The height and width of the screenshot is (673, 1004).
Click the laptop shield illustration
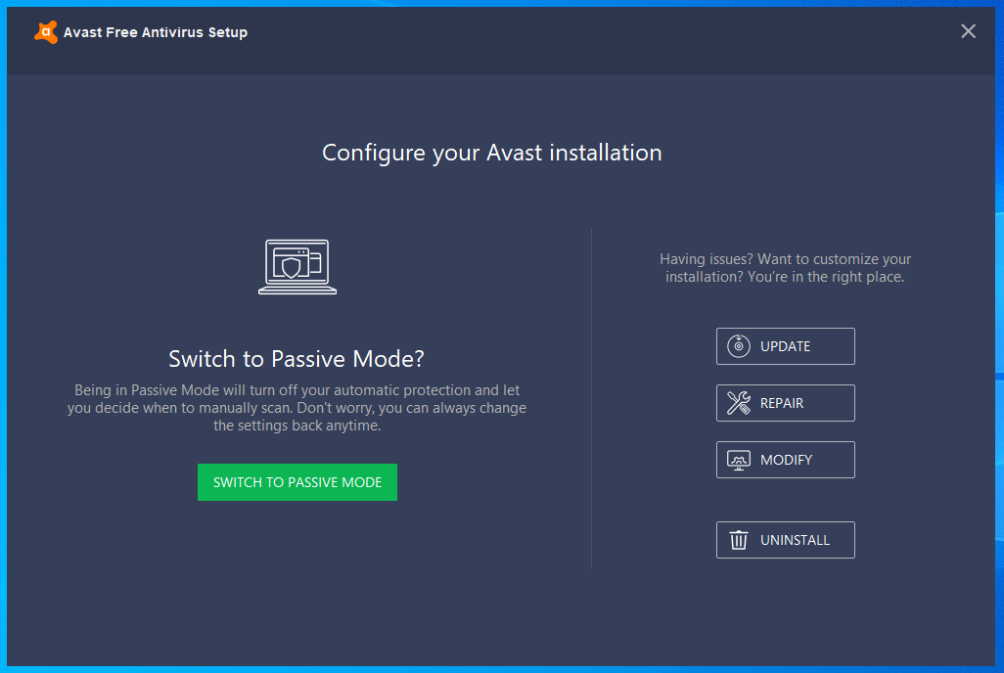(x=297, y=267)
